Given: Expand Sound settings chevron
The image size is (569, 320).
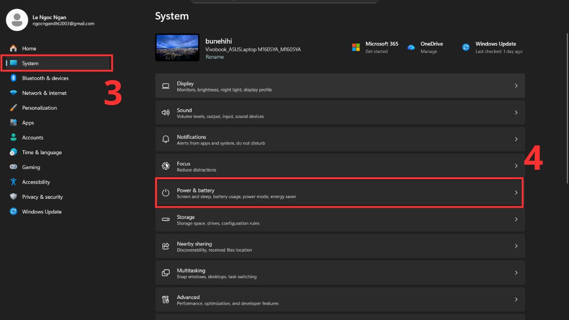Looking at the screenshot, I should coord(516,112).
